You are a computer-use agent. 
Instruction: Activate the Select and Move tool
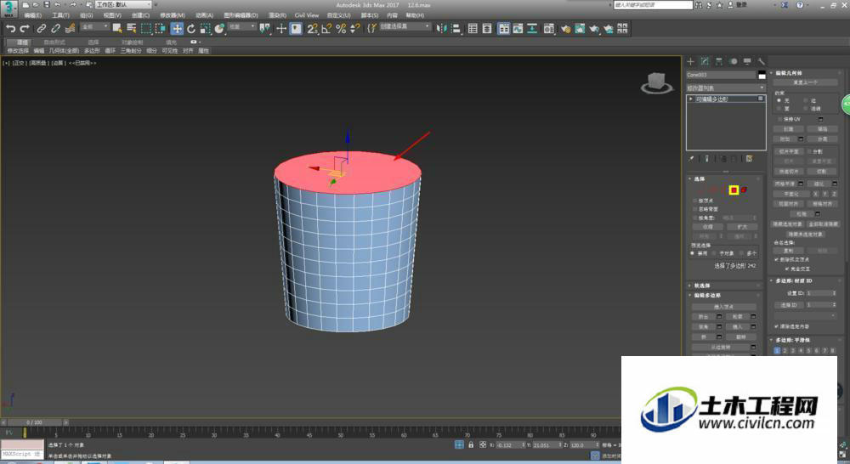click(177, 29)
